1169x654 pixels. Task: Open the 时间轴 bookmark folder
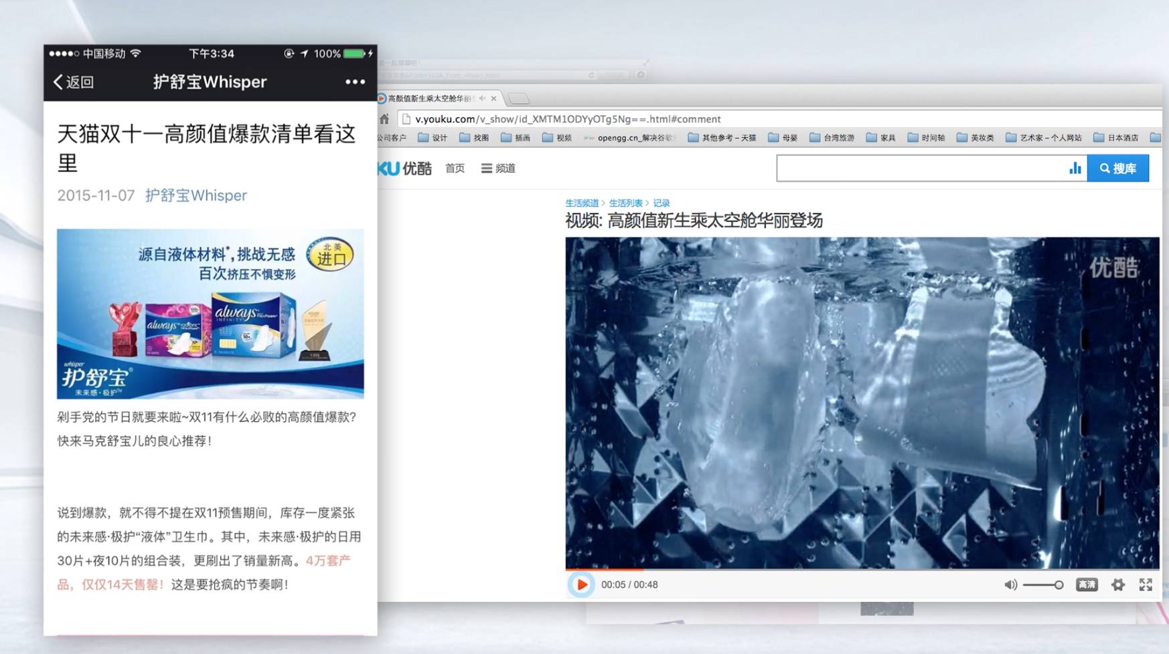pyautogui.click(x=927, y=138)
